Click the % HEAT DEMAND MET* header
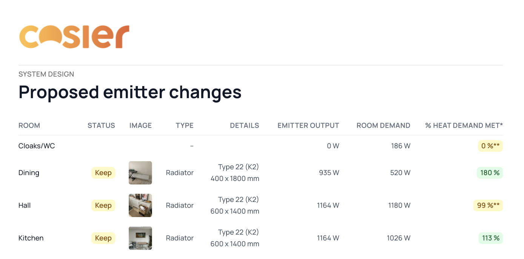This screenshot has height=259, width=524. tap(464, 126)
